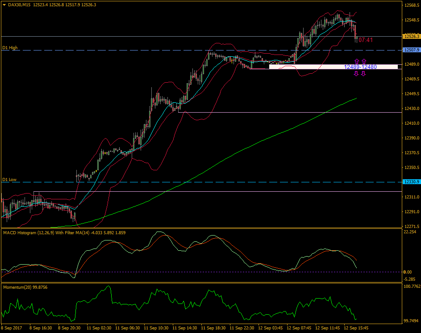Click the yellow 12526.3 current price tag
The height and width of the screenshot is (333, 421).
(410, 37)
